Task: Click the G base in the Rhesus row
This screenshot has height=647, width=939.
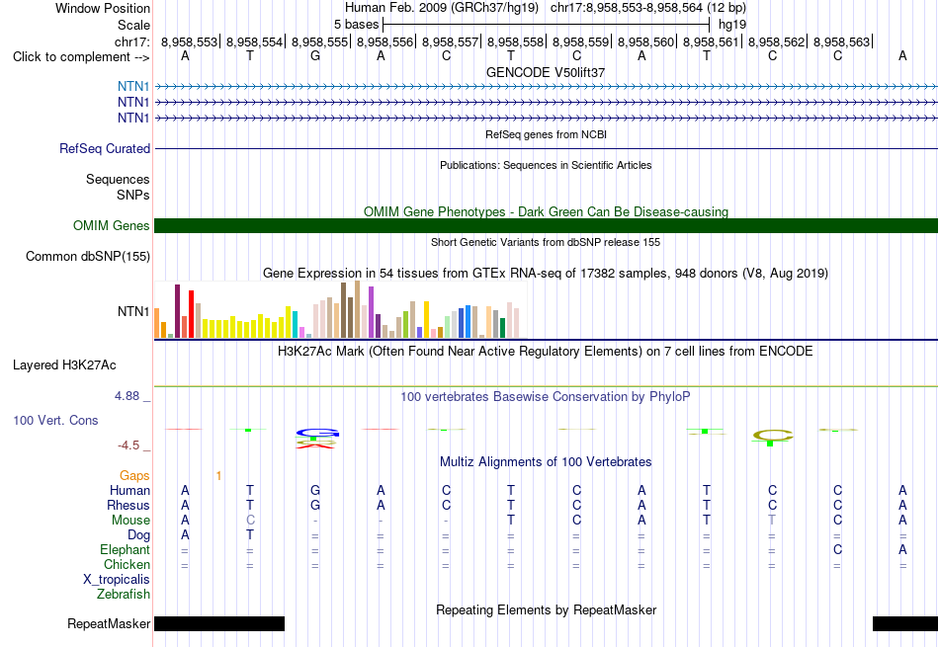Action: point(315,506)
